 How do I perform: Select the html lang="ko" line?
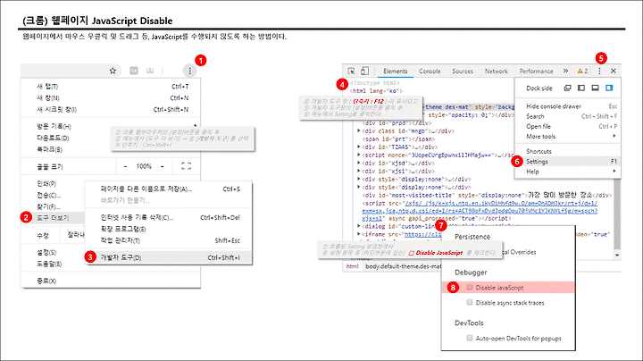tap(377, 91)
